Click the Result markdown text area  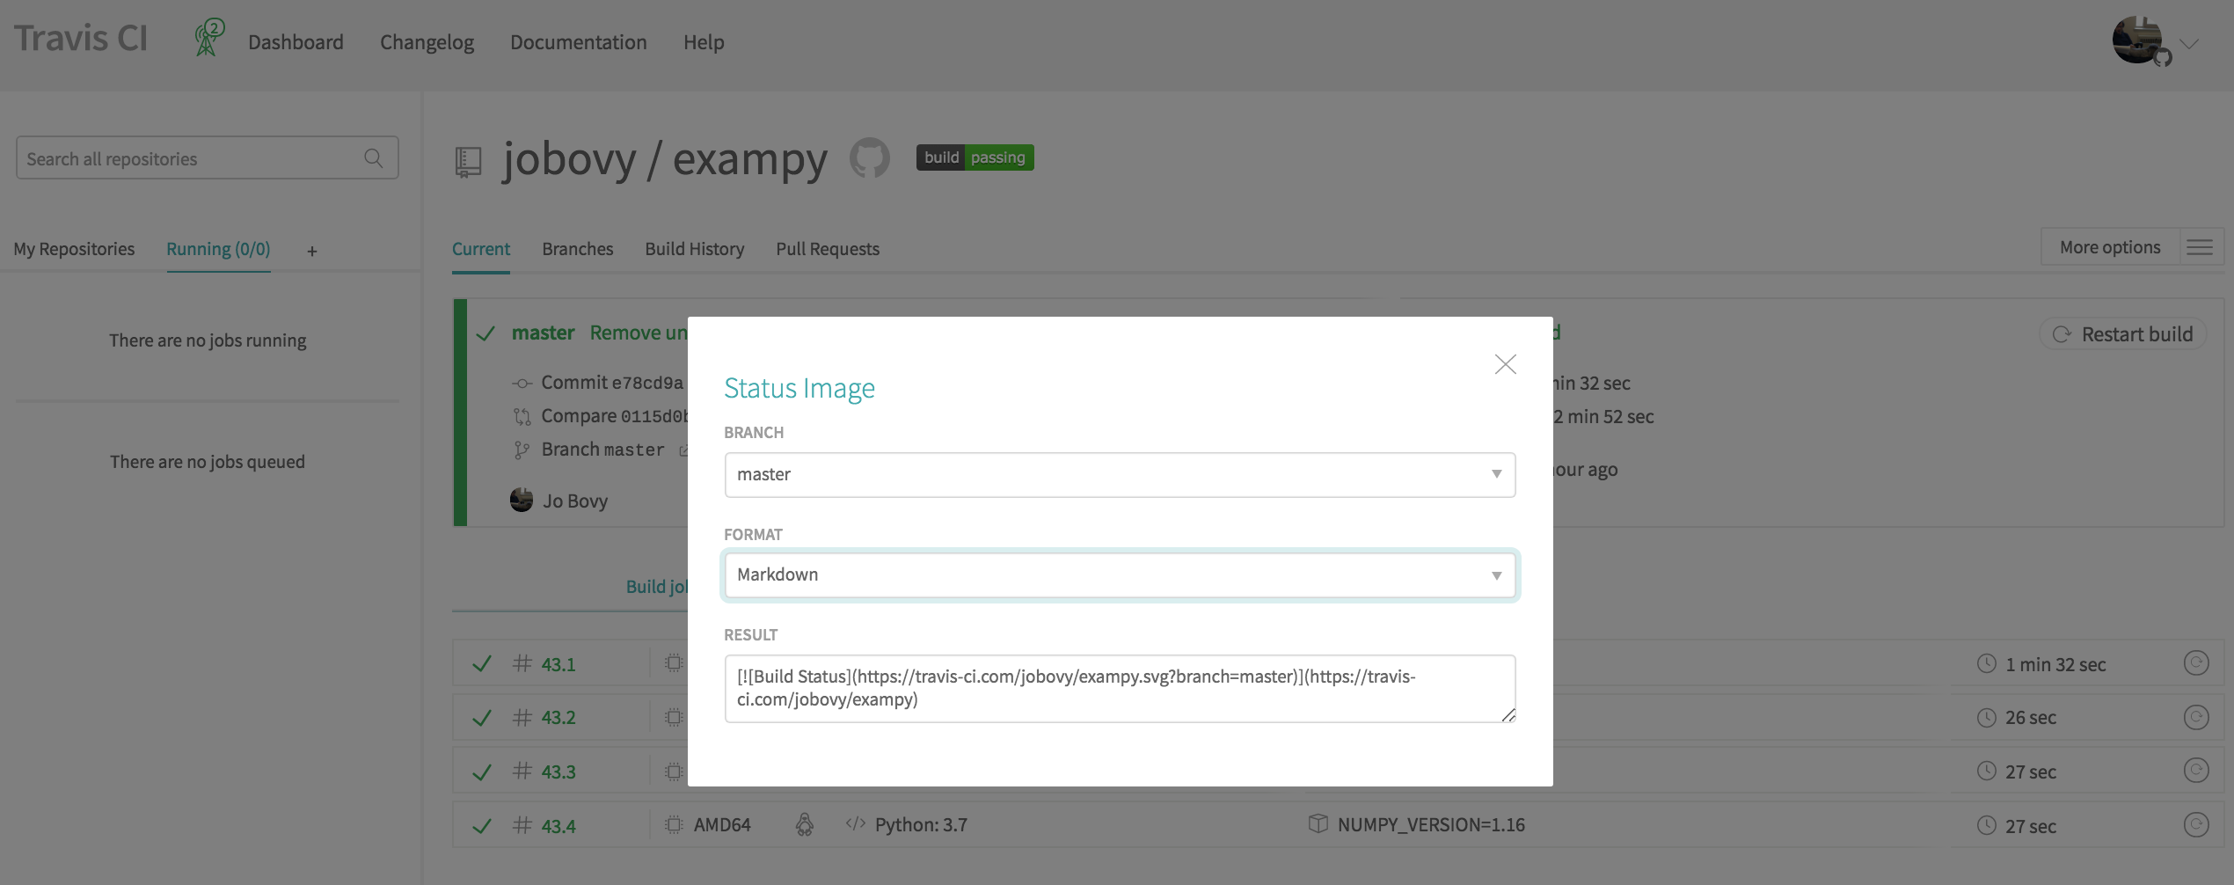click(x=1120, y=689)
